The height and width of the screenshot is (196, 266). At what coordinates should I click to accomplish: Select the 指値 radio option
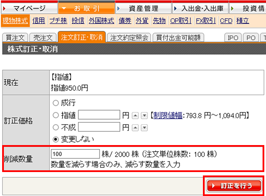[55, 115]
